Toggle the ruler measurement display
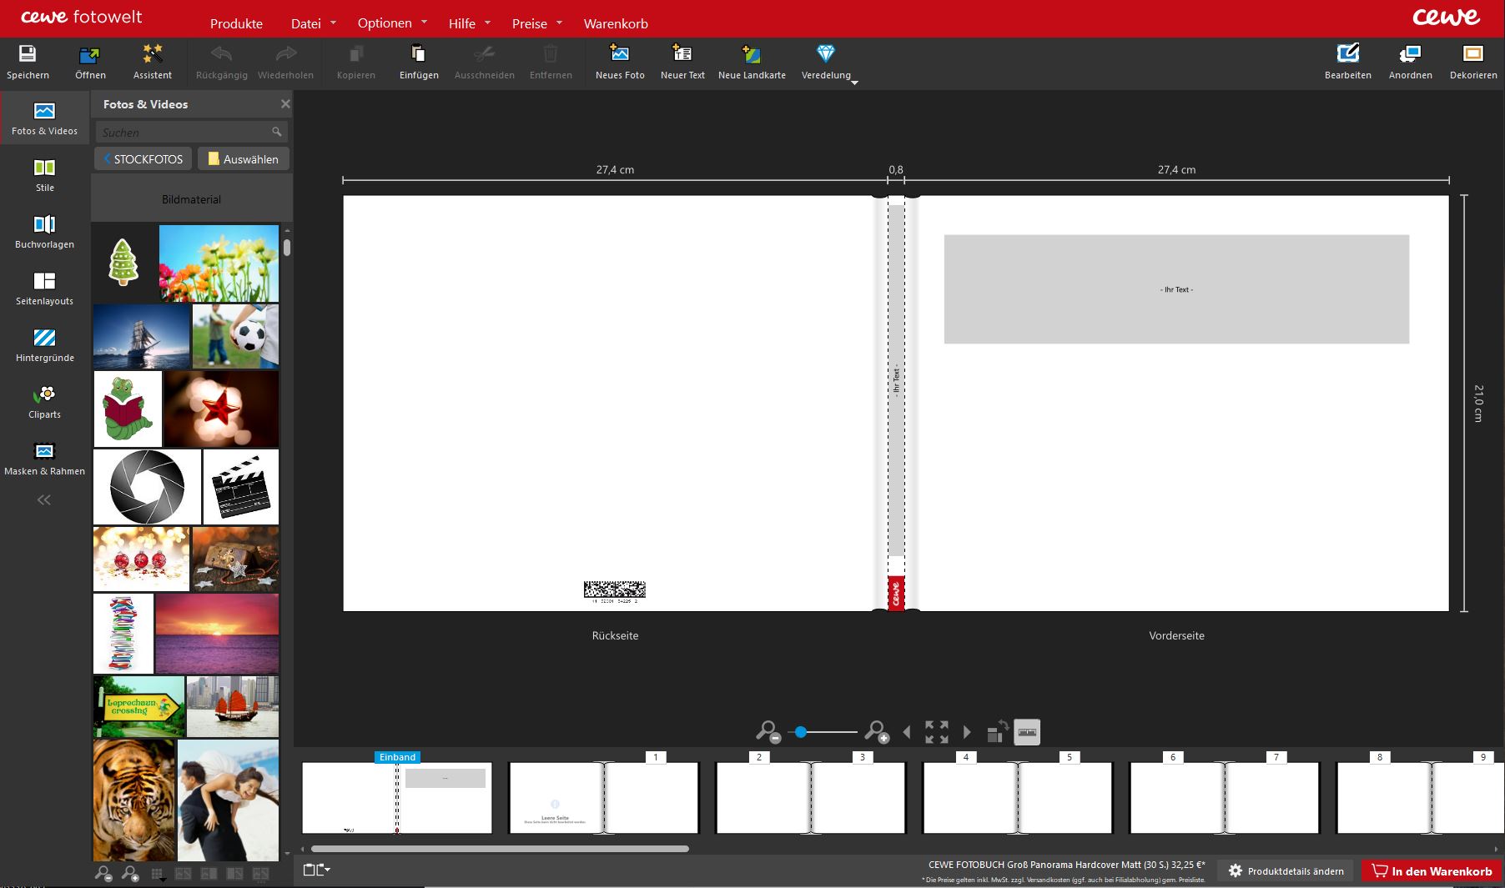Viewport: 1505px width, 888px height. (x=1027, y=732)
